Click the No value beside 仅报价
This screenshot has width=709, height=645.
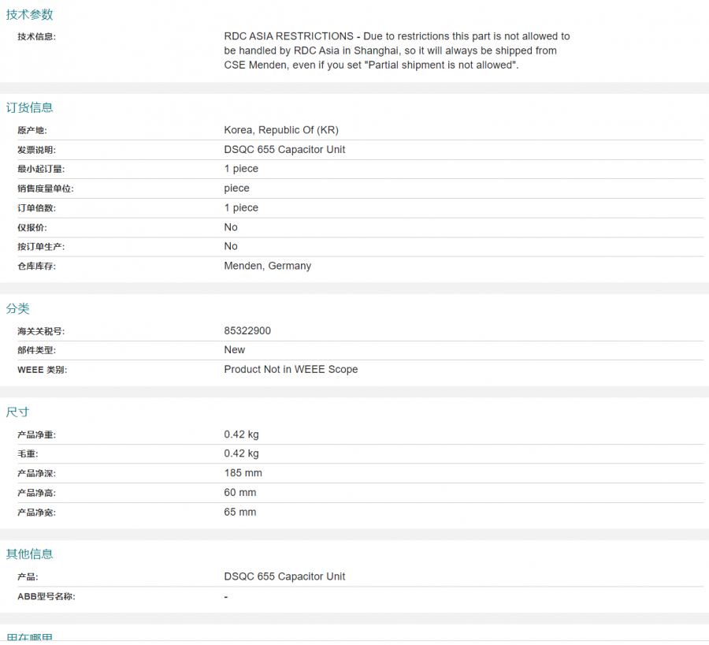coord(231,227)
